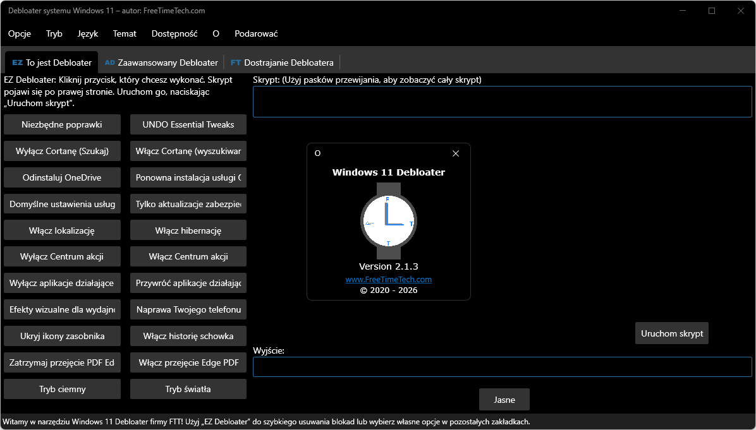Click Ukryj ikony zasobnika button
Image resolution: width=756 pixels, height=430 pixels.
click(62, 336)
